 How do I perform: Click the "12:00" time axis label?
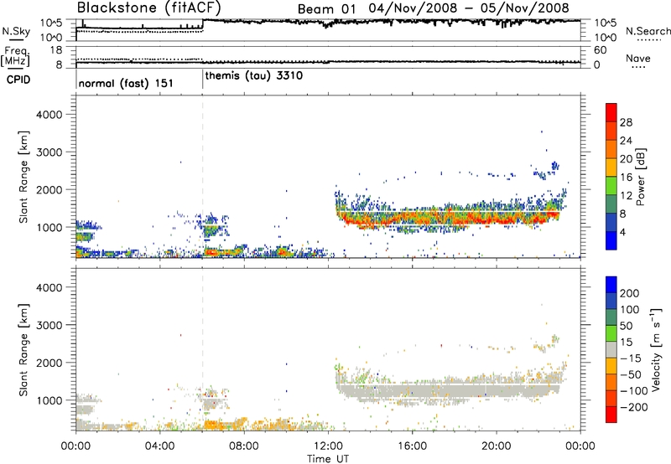tap(328, 446)
